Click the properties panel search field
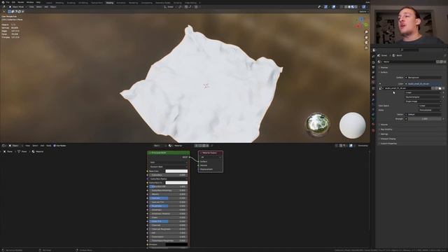The width and height of the screenshot is (448, 252). tap(409, 50)
